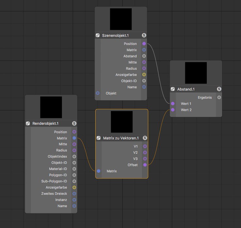Screen dimensions: 241x228
Task: Click the Objekt input port of Szenenobjekt.1
Action: tap(98, 93)
